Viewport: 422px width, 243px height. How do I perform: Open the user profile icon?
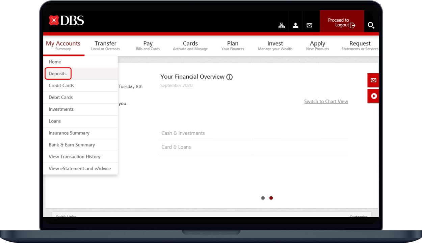pyautogui.click(x=295, y=25)
